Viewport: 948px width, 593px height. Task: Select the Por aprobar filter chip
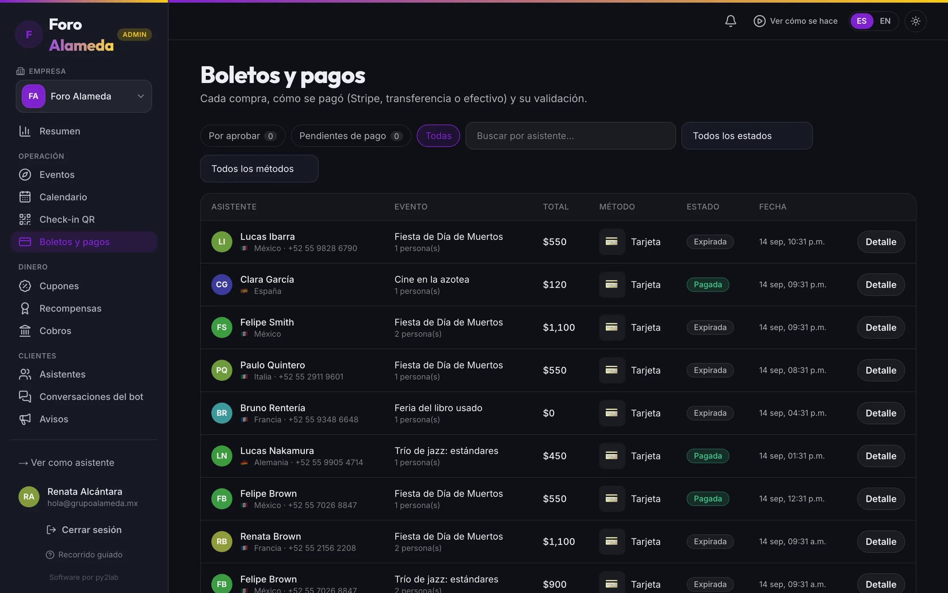click(243, 136)
